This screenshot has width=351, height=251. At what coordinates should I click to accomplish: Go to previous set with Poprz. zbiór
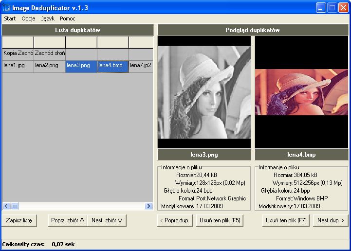pos(68,220)
